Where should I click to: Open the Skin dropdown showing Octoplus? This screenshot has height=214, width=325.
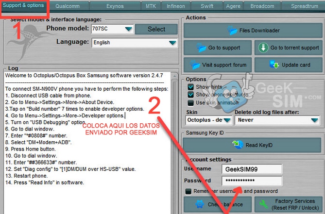tap(209, 120)
